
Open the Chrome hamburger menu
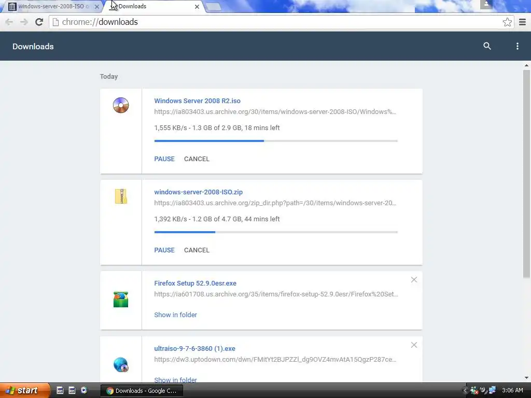522,22
